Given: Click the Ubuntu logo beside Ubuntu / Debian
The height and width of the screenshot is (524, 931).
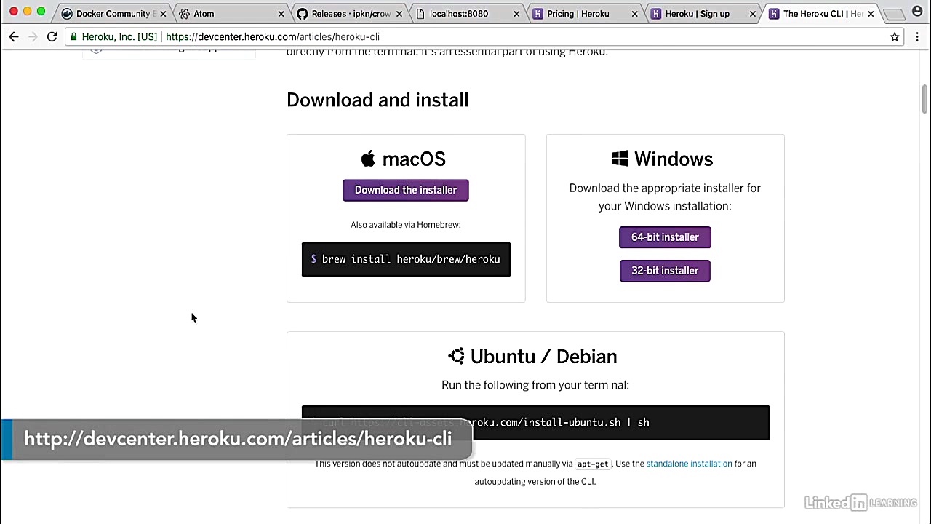Looking at the screenshot, I should tap(456, 356).
